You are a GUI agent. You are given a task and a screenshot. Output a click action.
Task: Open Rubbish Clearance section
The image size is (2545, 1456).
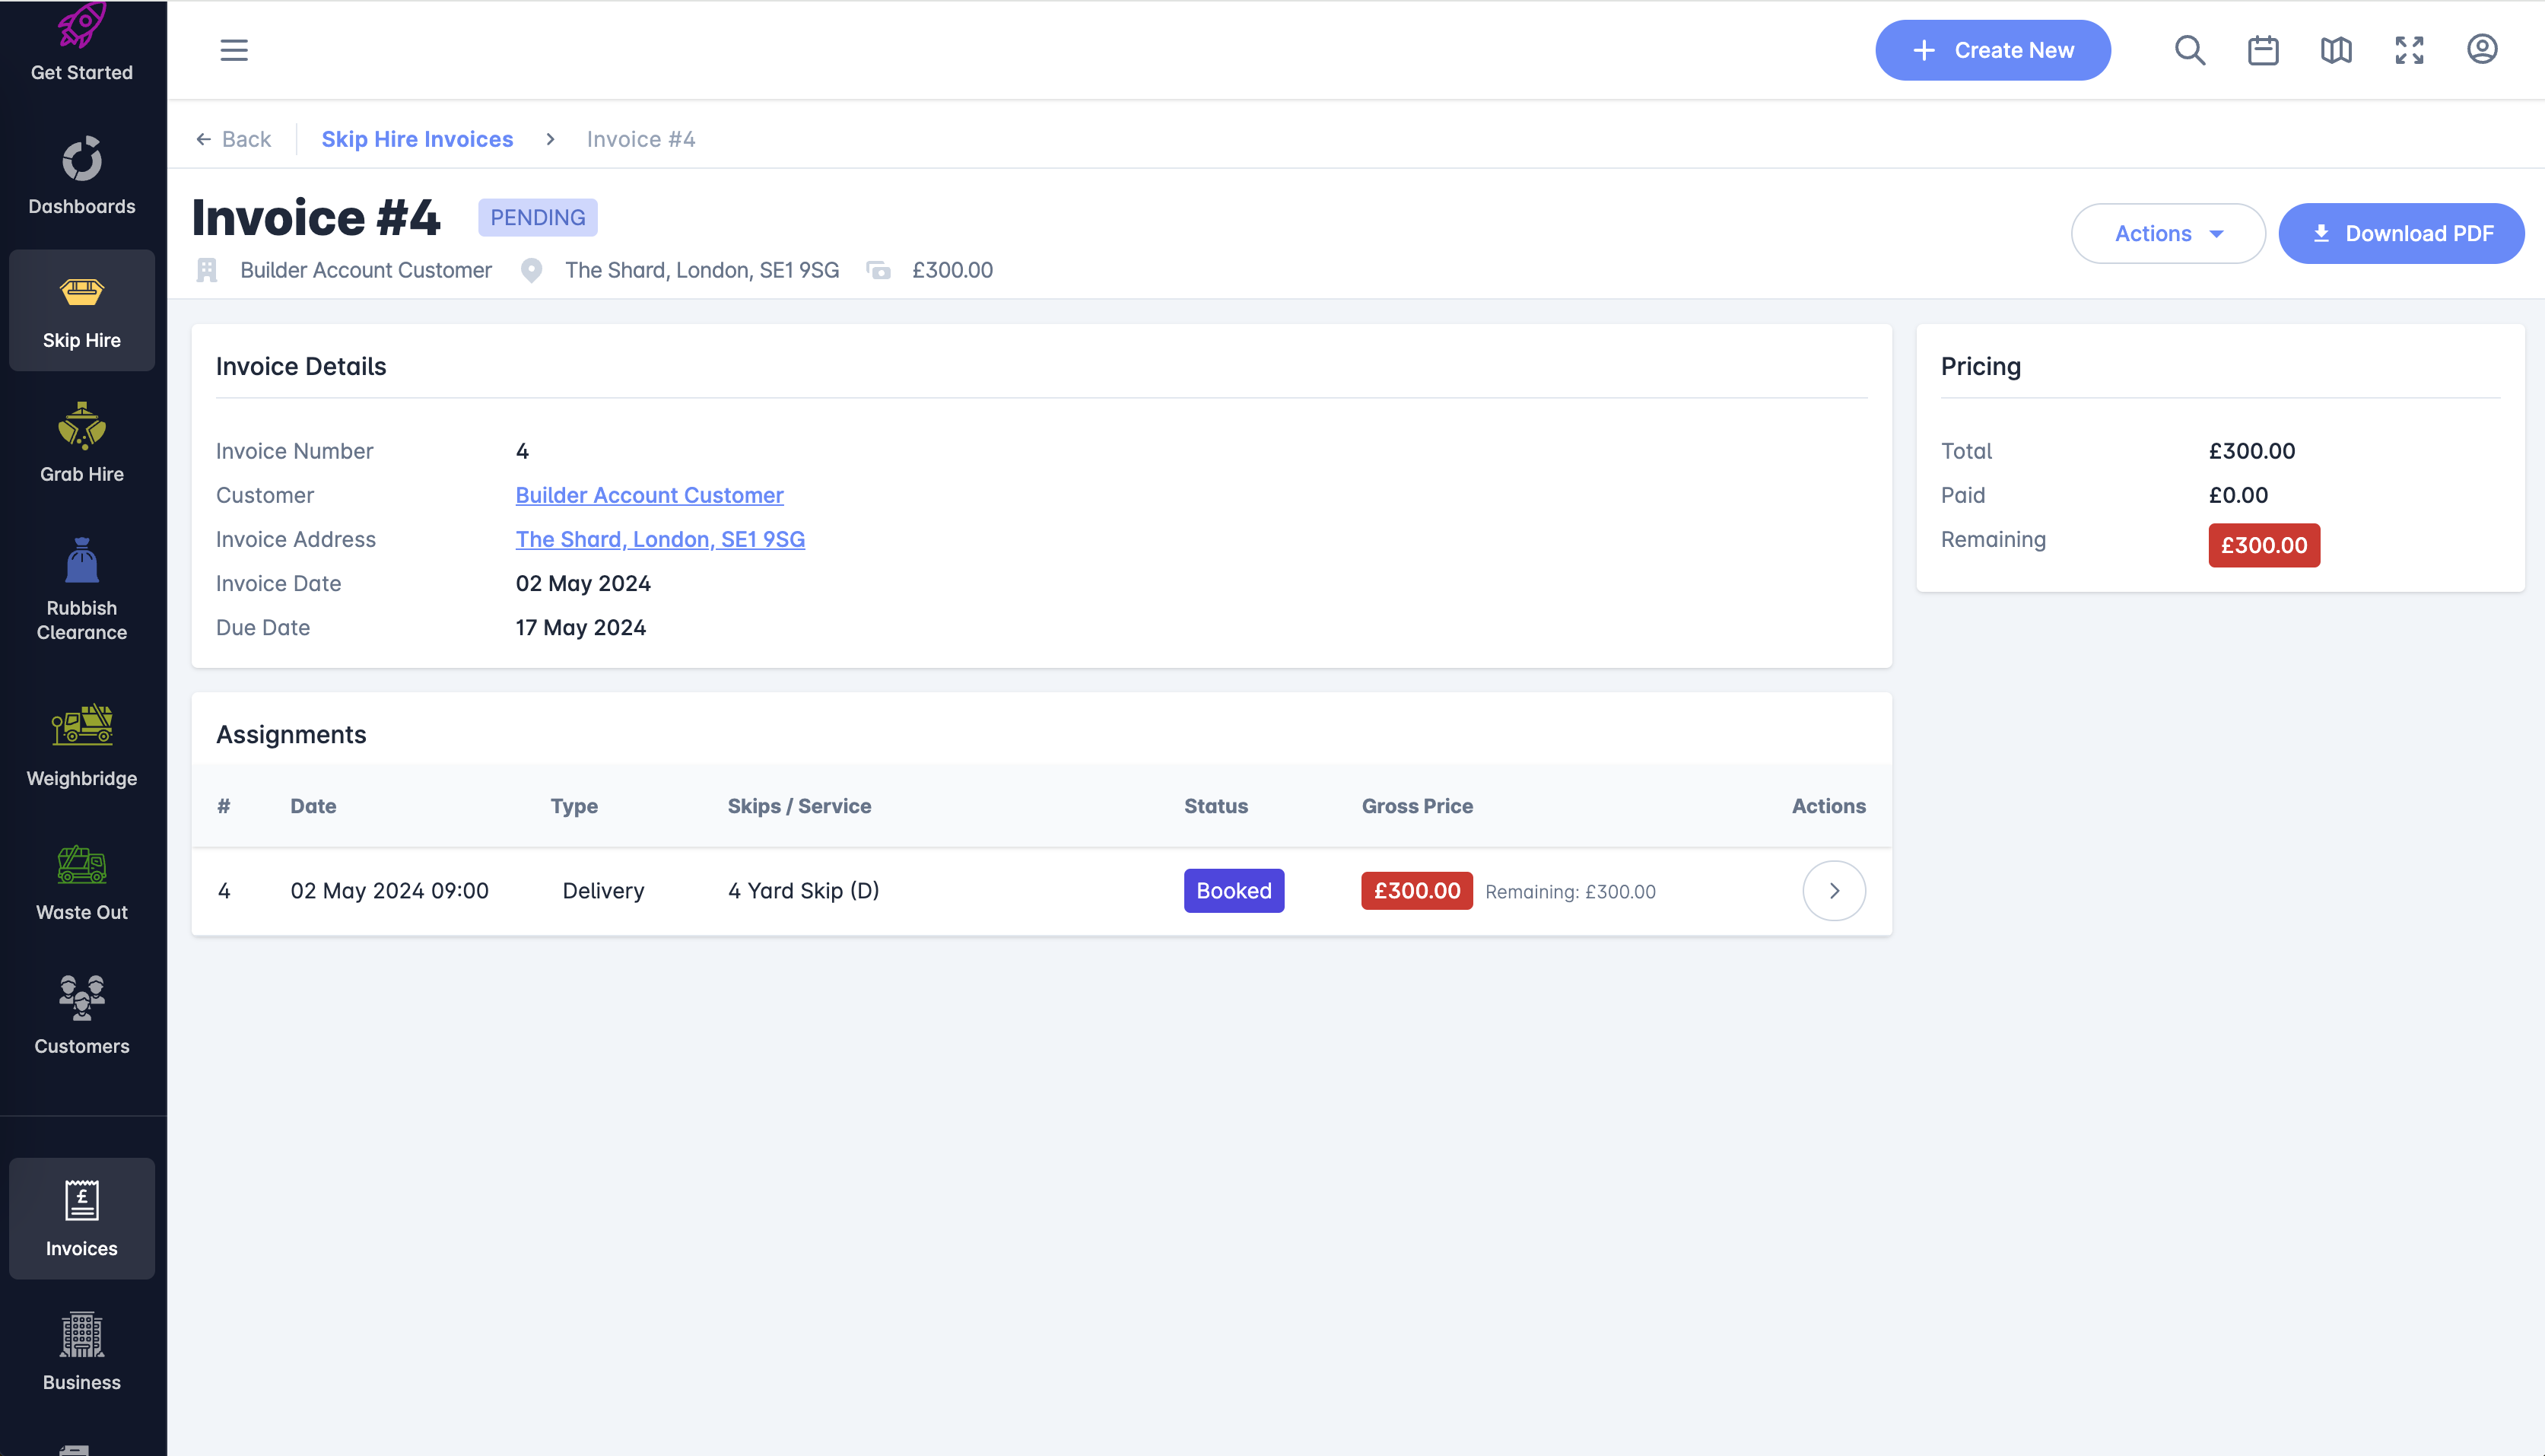click(82, 589)
